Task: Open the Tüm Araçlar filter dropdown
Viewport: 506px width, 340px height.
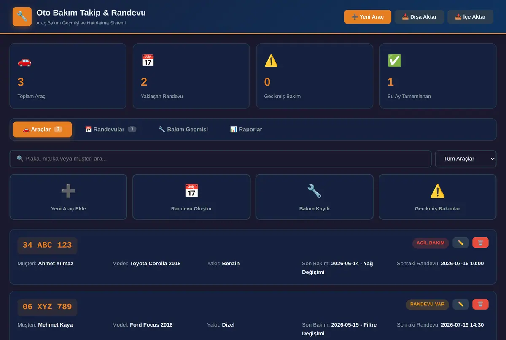Action: pos(466,159)
